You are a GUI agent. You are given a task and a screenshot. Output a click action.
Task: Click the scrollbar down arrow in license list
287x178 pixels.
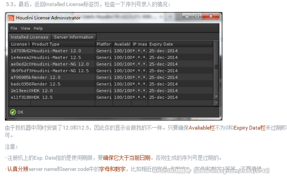click(216, 103)
